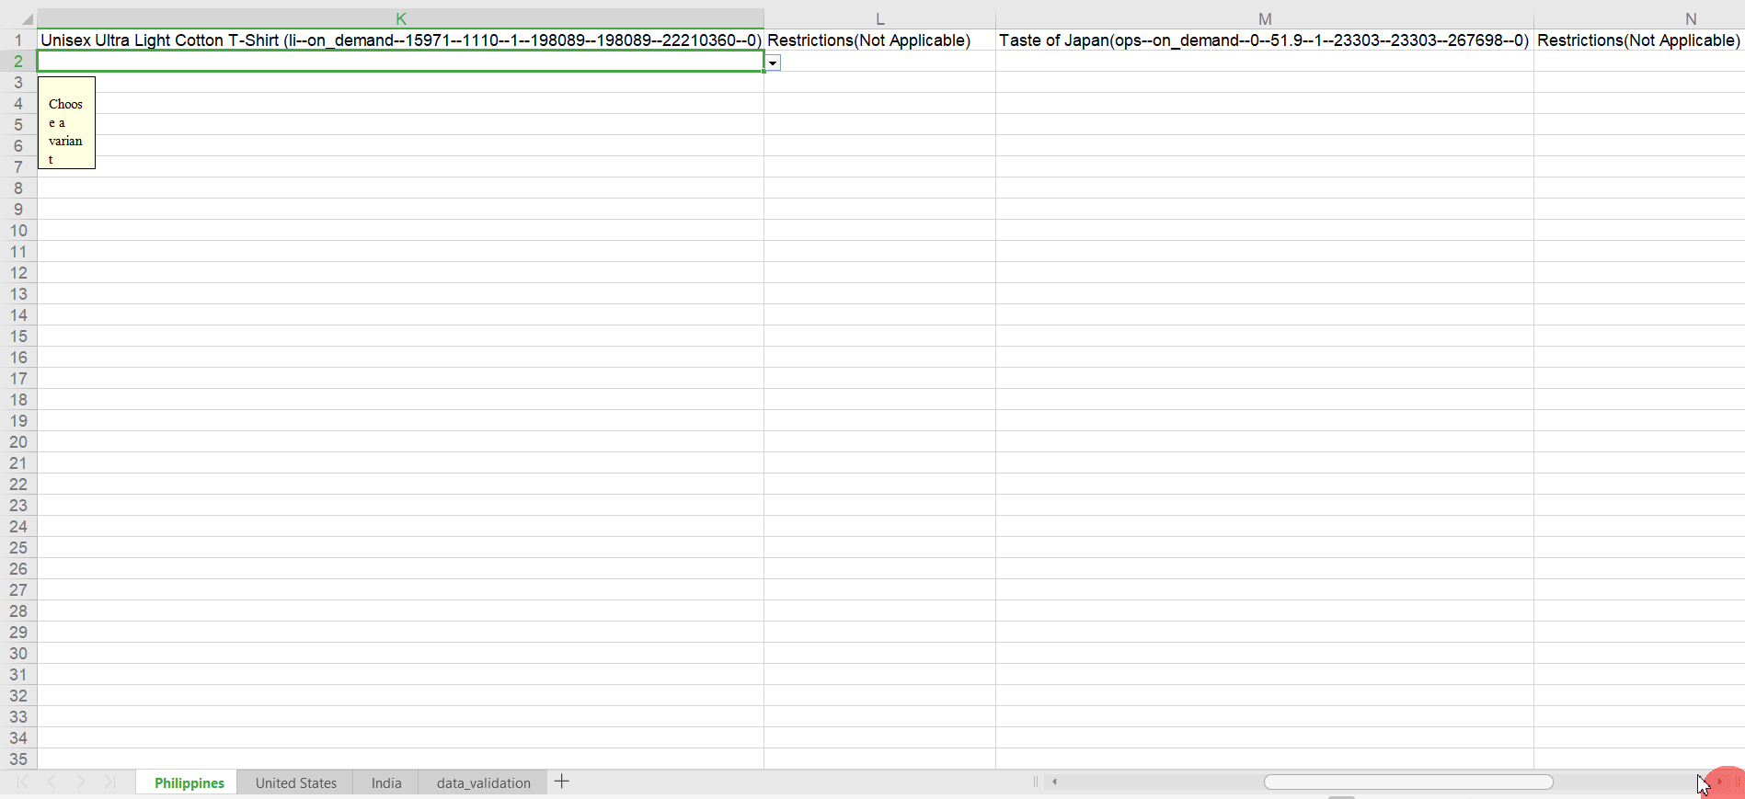Open the dropdown arrow for cell K2

(x=773, y=63)
